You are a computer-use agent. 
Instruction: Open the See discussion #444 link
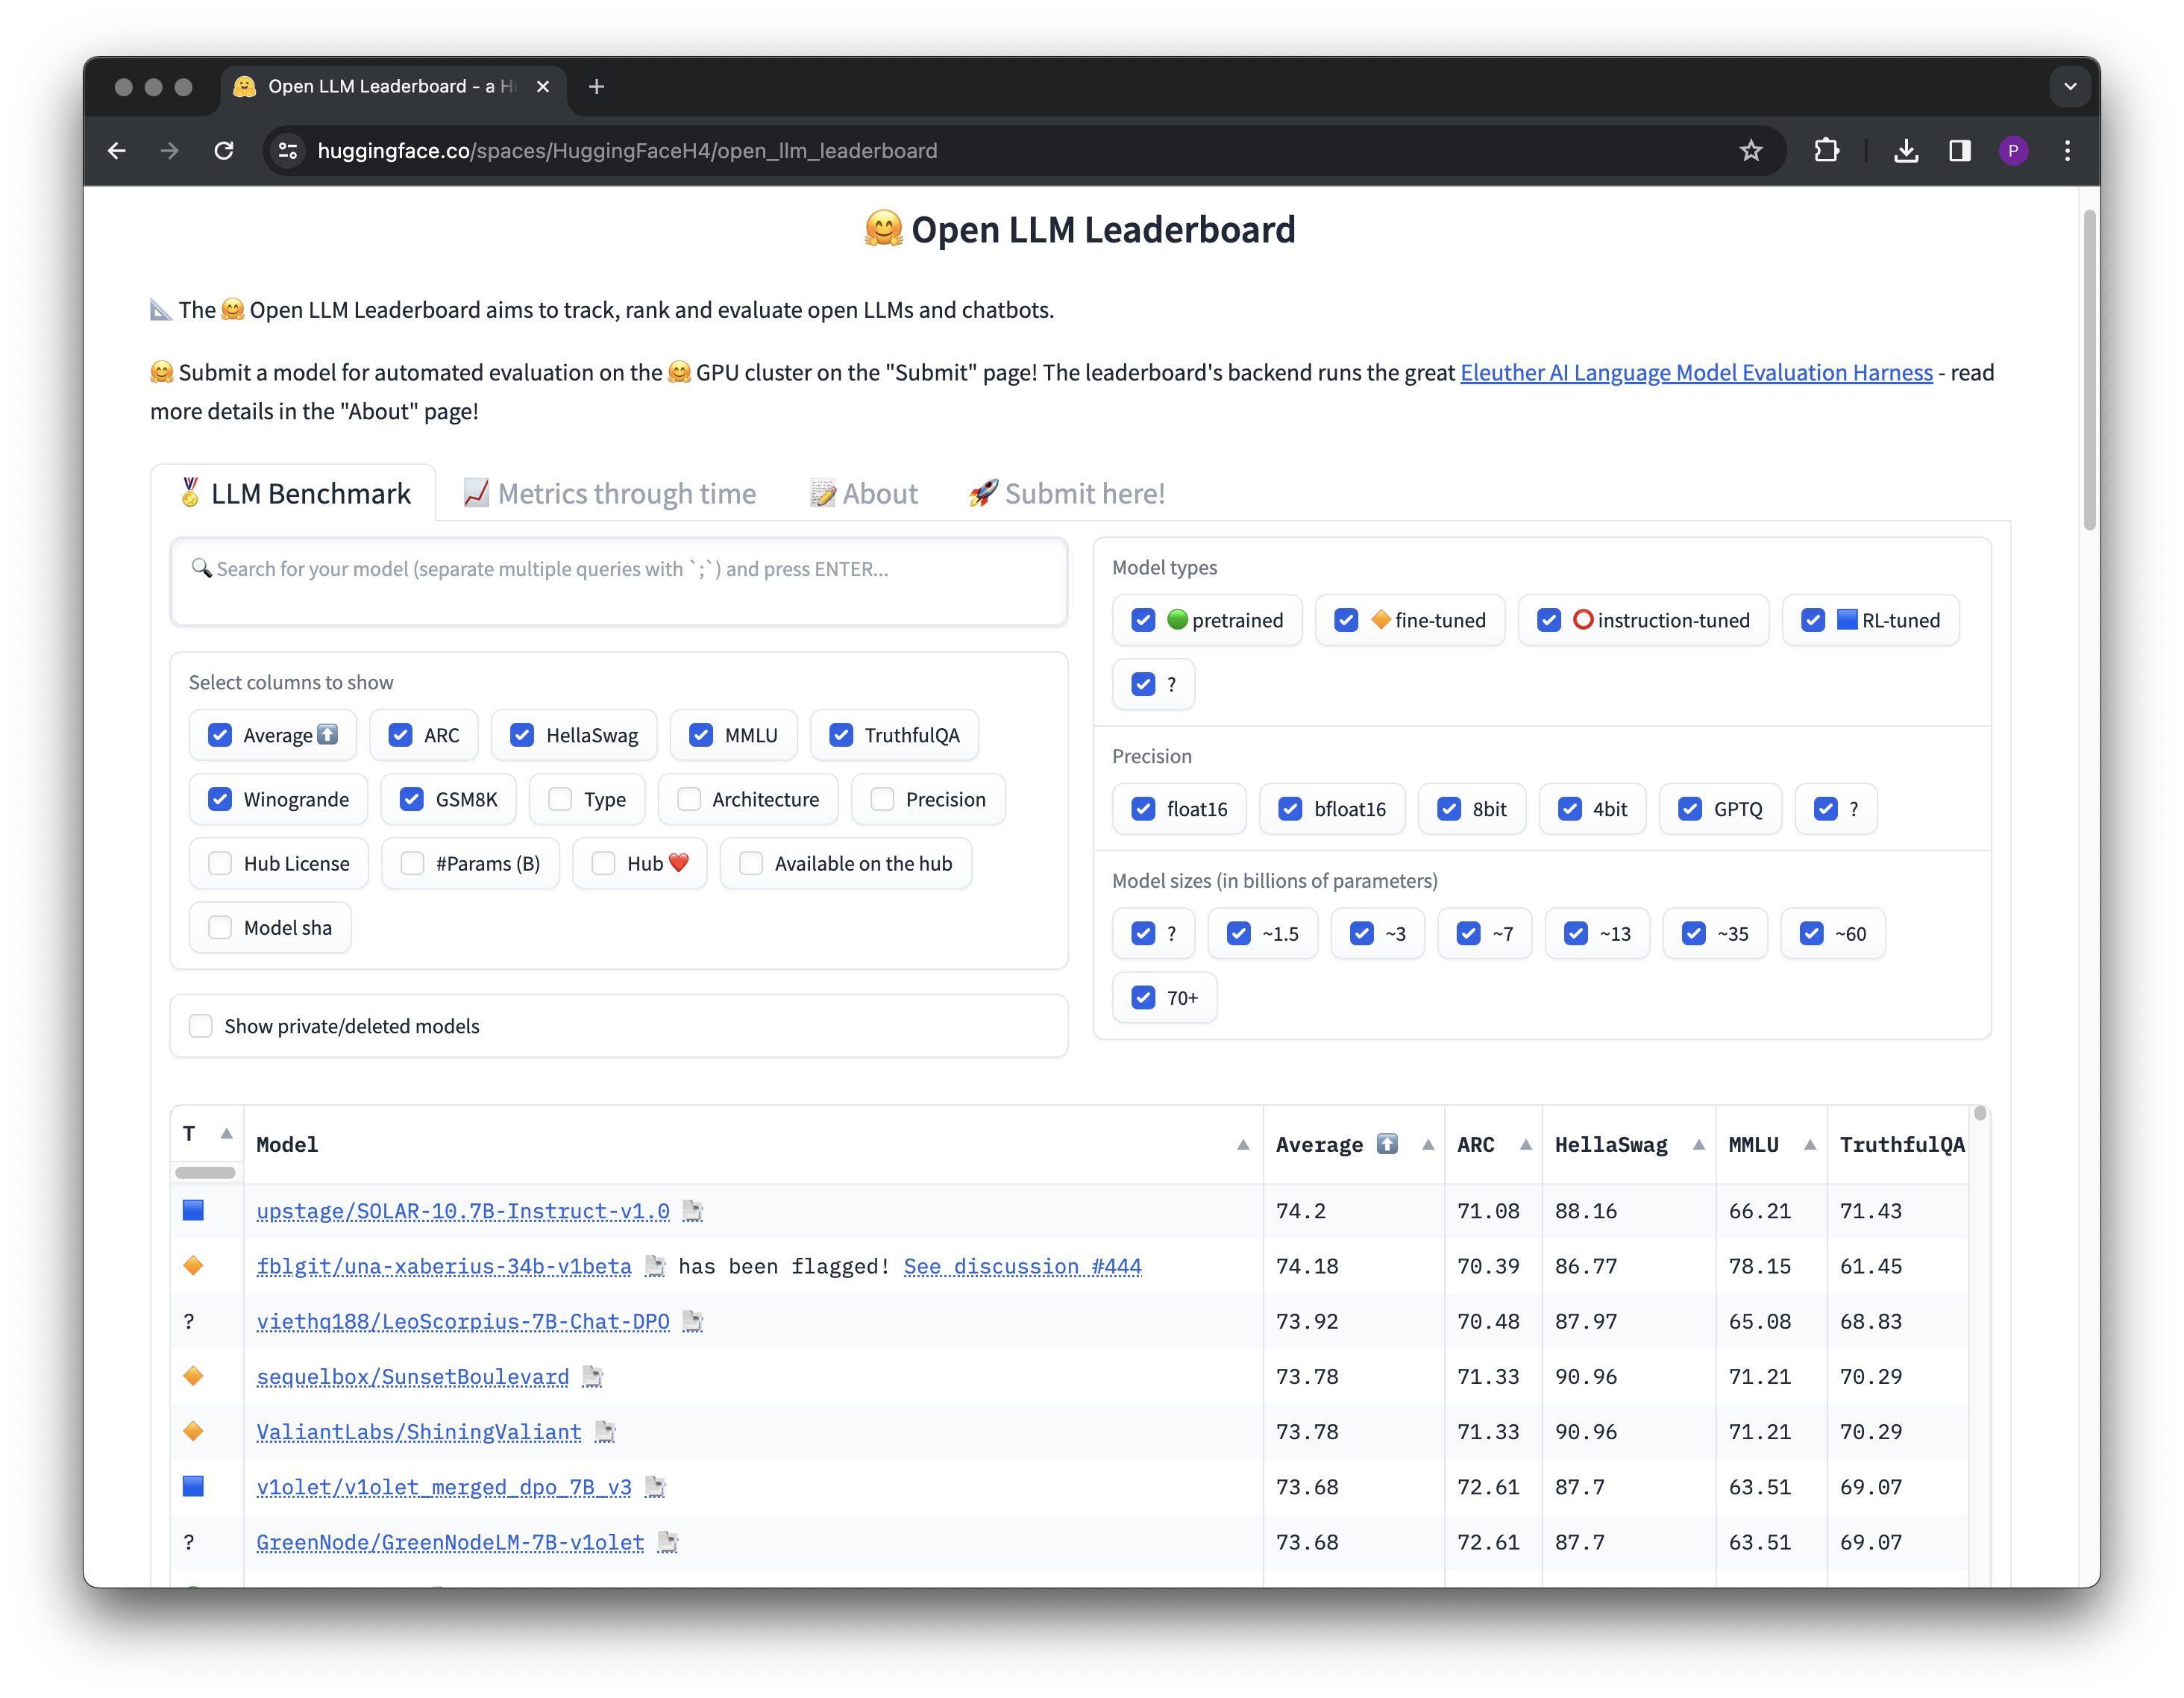(1022, 1266)
